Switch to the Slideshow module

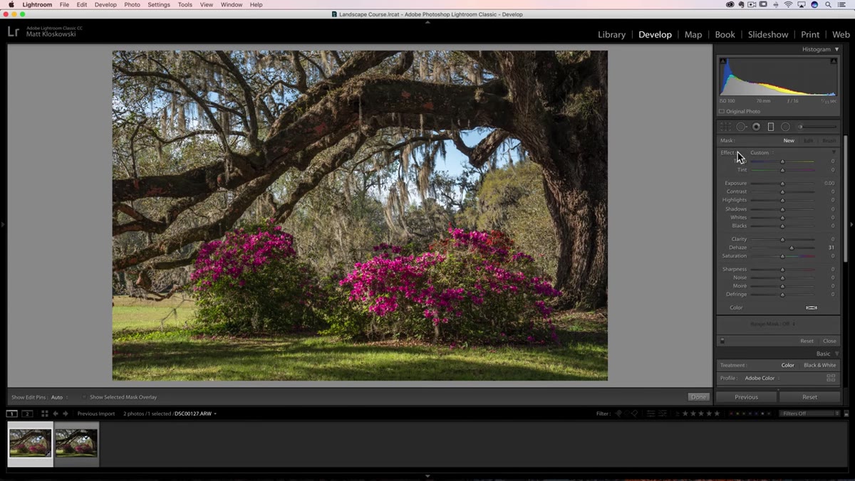pyautogui.click(x=768, y=34)
